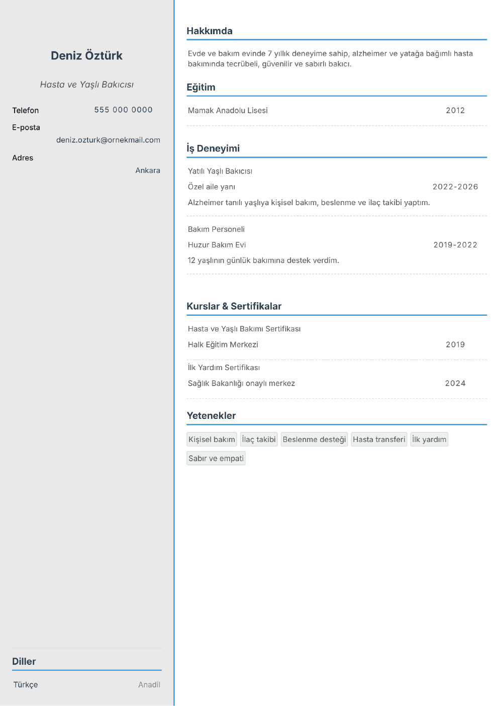Click the certificate year 2024
This screenshot has width=499, height=706.
(x=455, y=383)
